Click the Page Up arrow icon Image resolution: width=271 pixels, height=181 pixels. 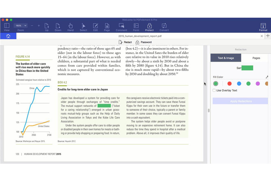(47, 27)
